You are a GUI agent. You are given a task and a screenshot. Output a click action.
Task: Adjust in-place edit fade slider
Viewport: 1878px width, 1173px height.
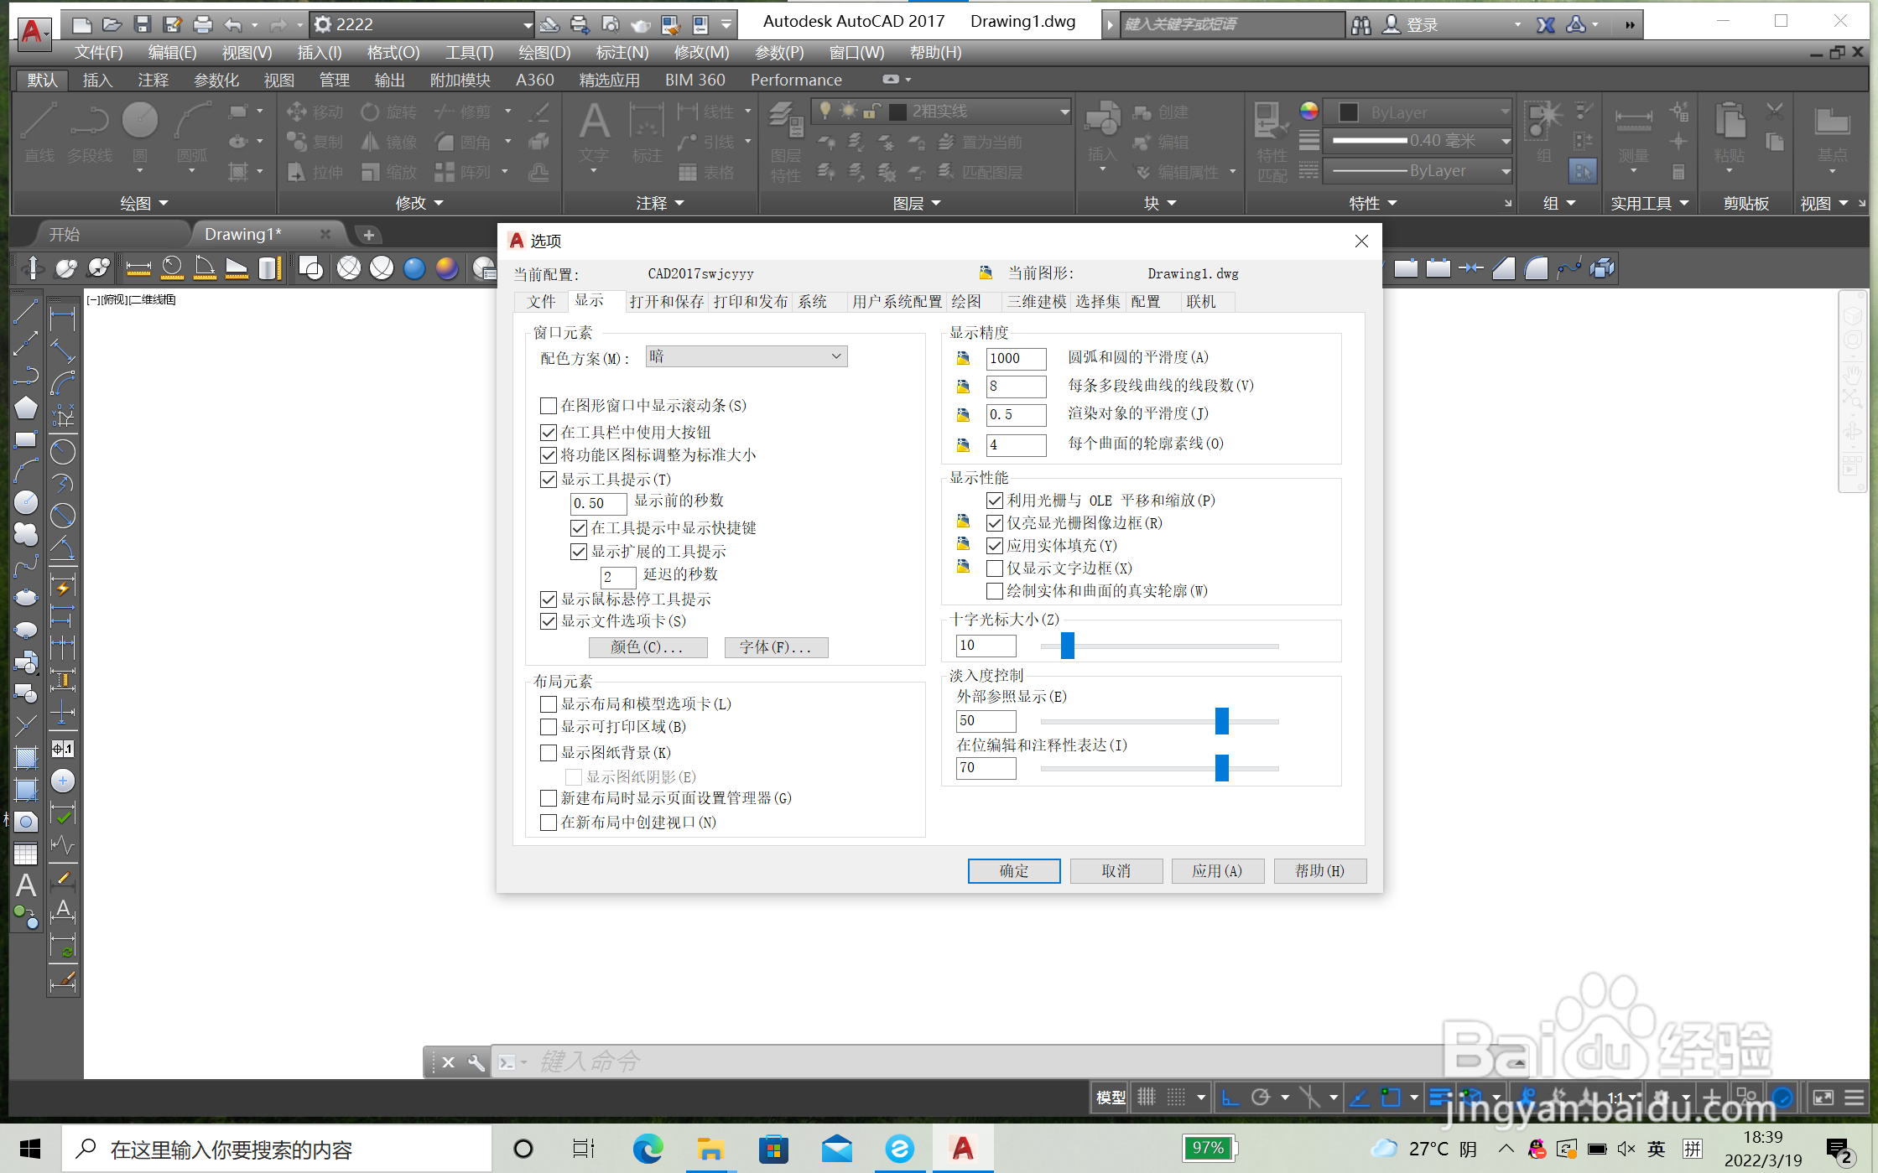pos(1221,768)
